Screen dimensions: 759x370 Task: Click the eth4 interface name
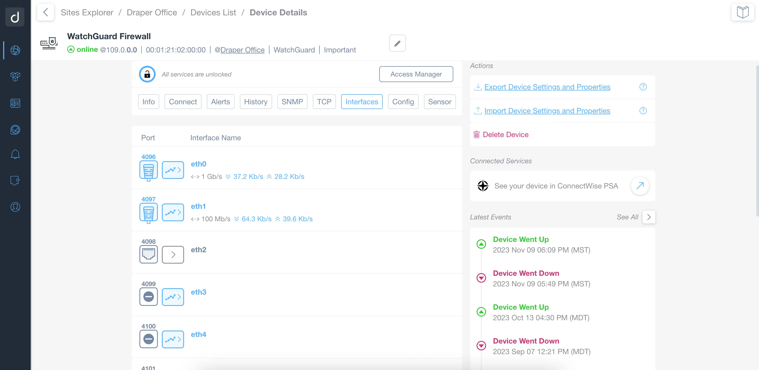[x=199, y=335]
